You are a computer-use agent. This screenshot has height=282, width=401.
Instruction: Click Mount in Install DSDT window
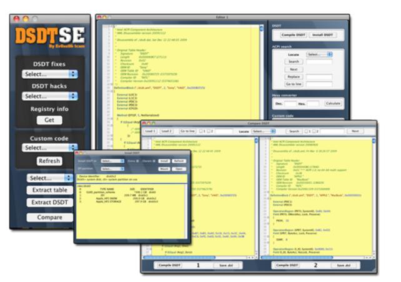click(x=164, y=169)
